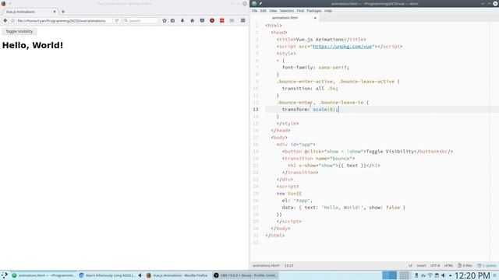The width and height of the screenshot is (499, 280).
Task: Focus the Firefox Search box
Action: (x=141, y=21)
